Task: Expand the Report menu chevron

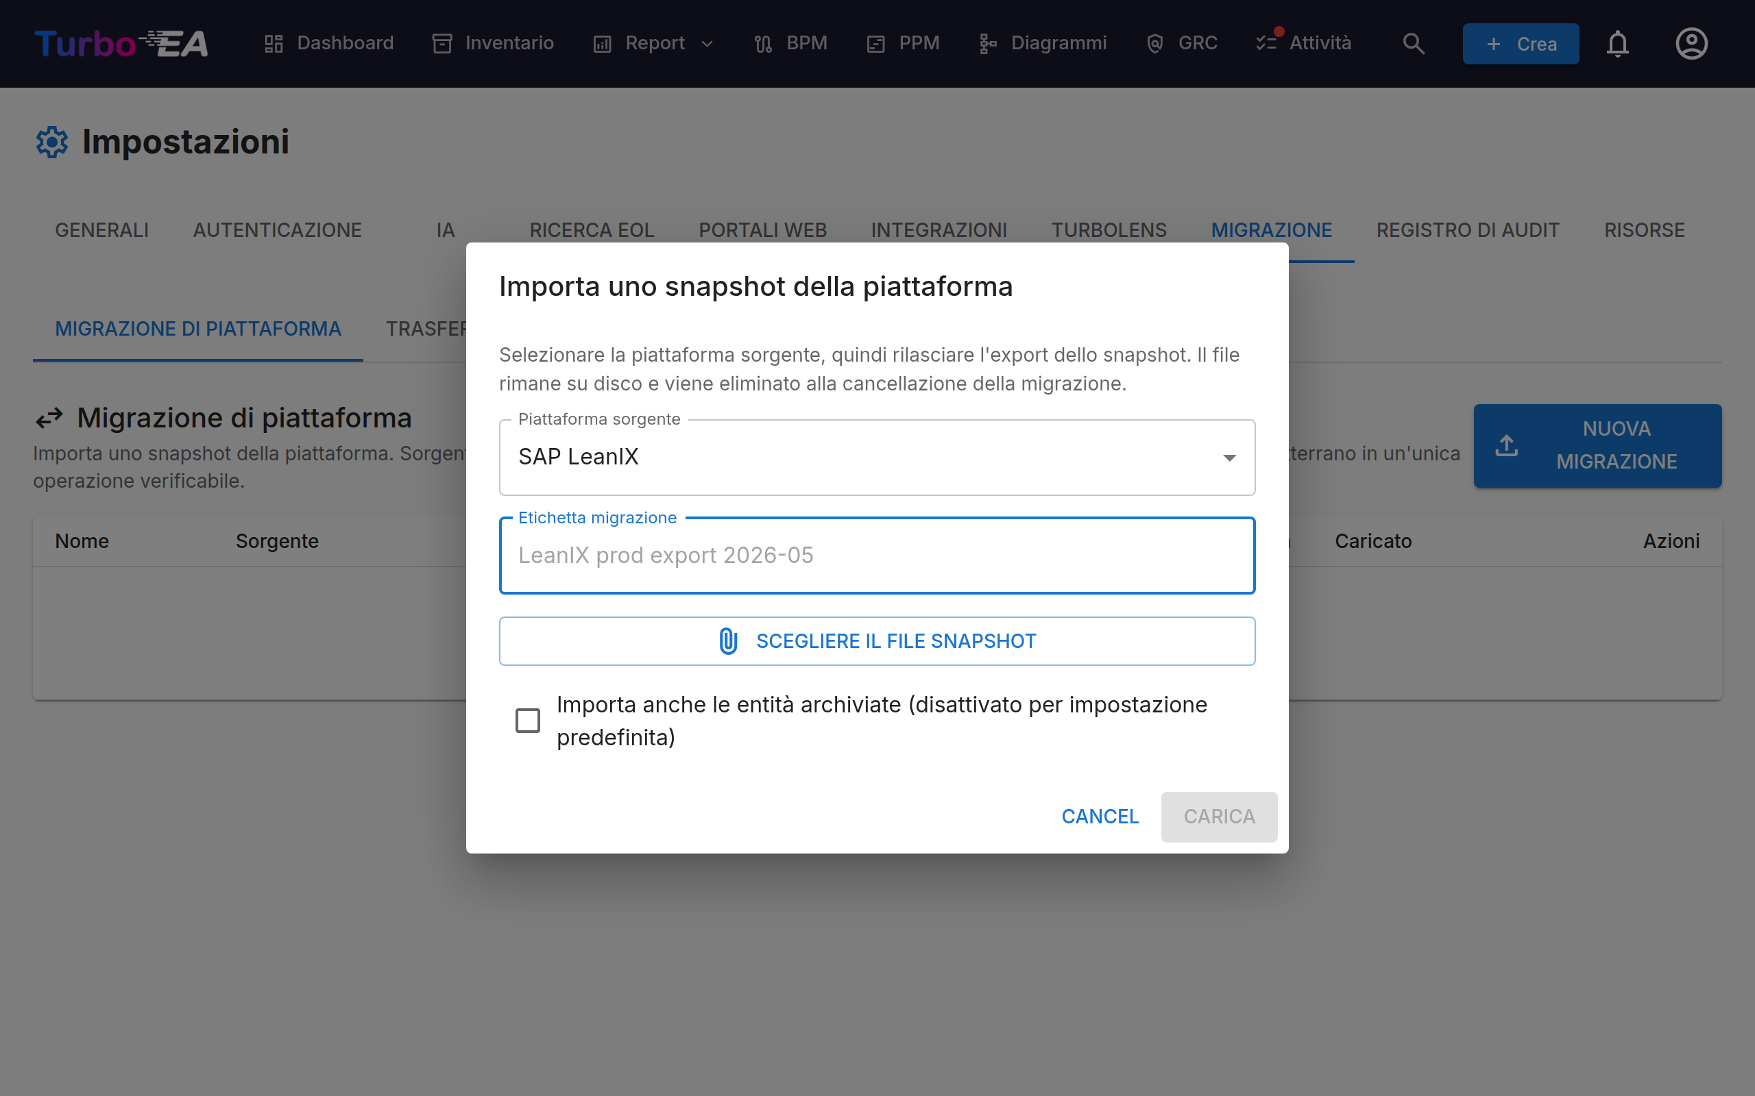Action: (707, 45)
